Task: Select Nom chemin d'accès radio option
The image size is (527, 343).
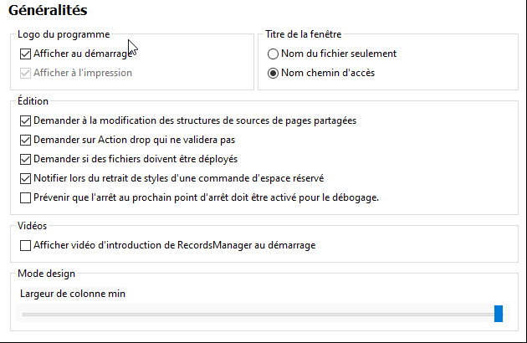Action: (273, 73)
